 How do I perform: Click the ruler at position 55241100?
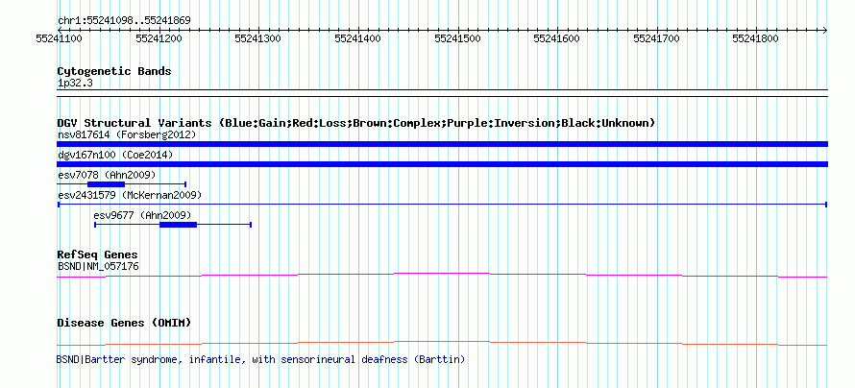click(x=59, y=38)
